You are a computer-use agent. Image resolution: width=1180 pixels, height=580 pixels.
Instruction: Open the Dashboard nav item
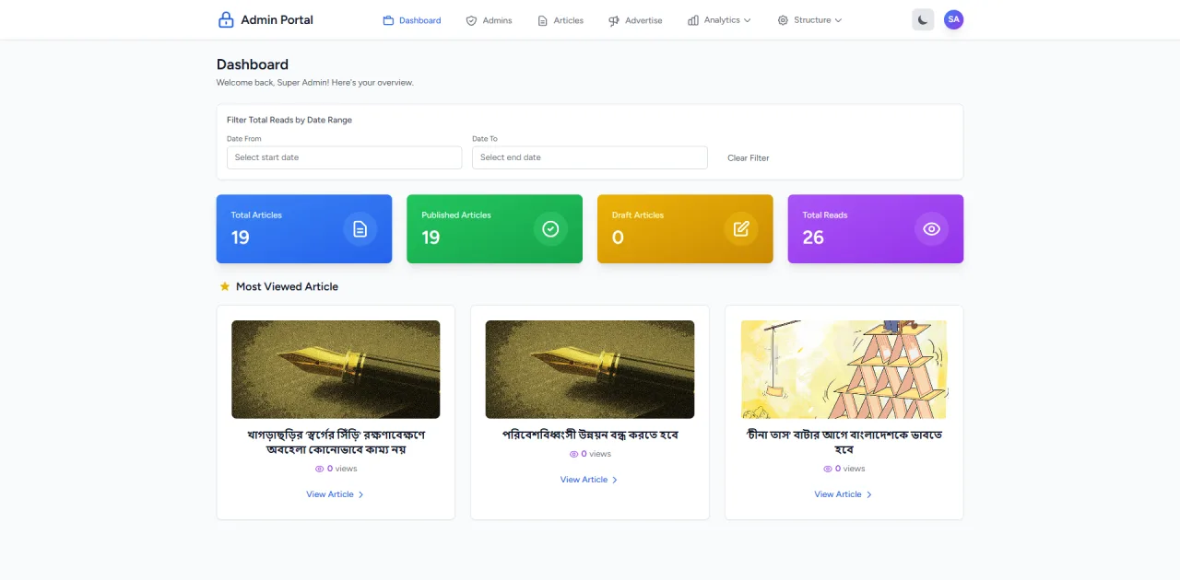[412, 20]
